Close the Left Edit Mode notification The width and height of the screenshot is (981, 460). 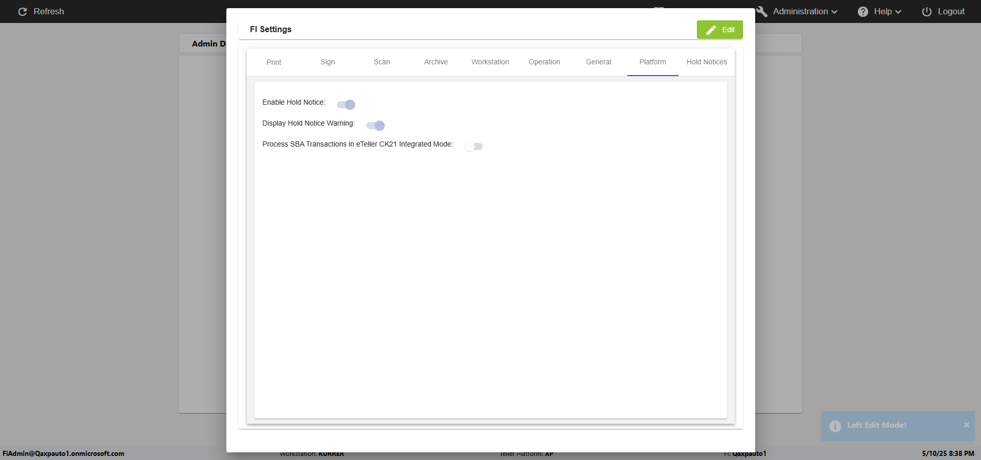(966, 425)
